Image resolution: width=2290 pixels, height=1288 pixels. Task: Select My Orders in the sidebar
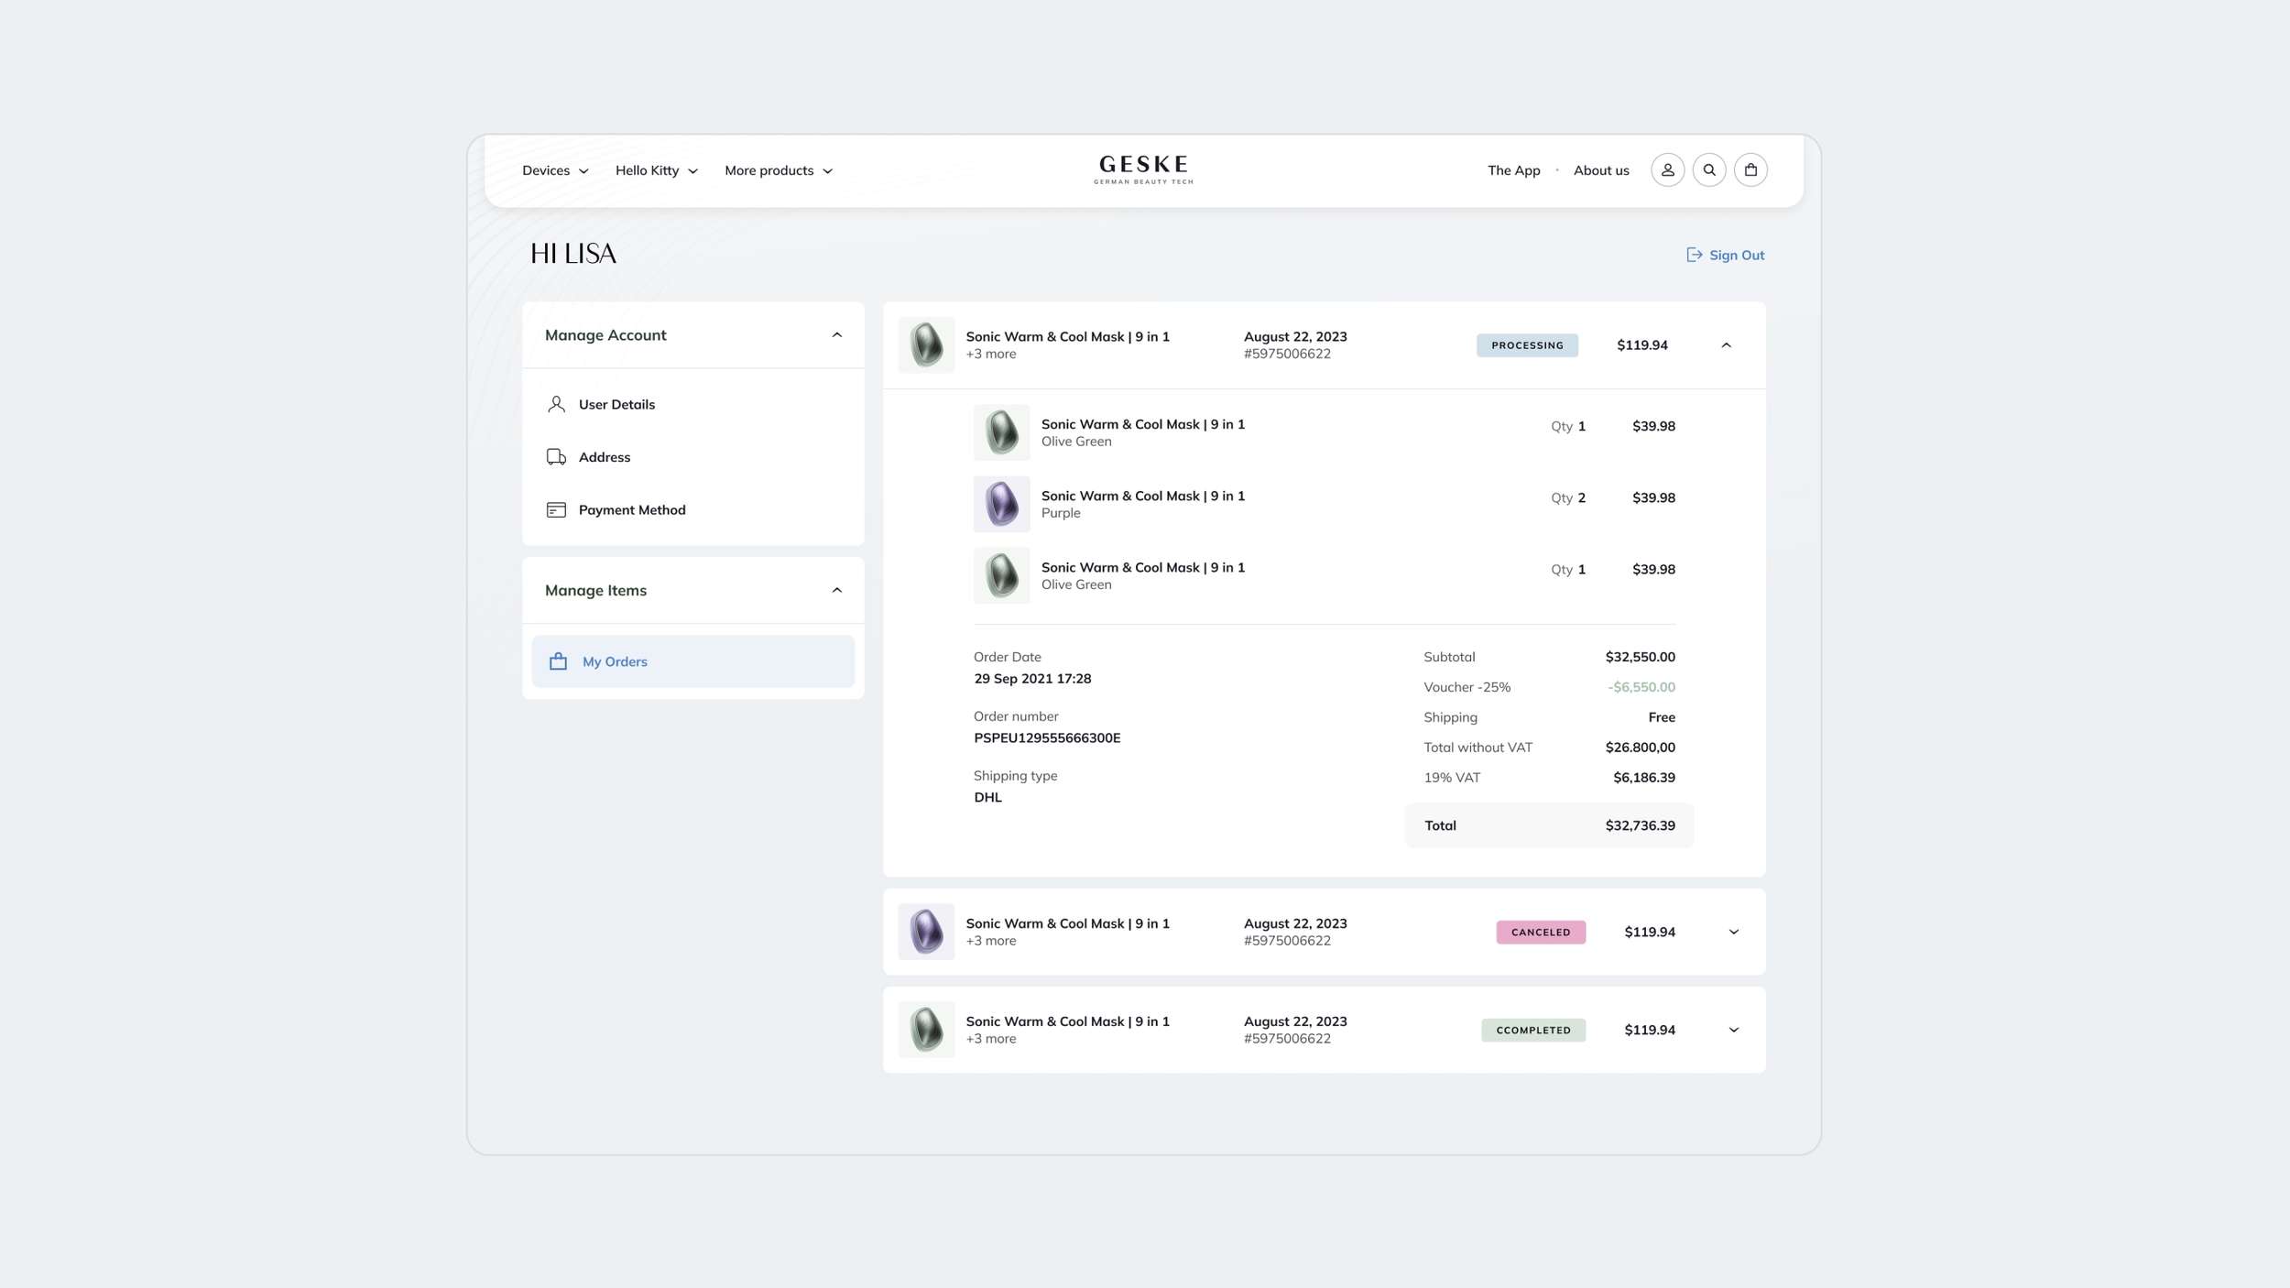click(692, 661)
